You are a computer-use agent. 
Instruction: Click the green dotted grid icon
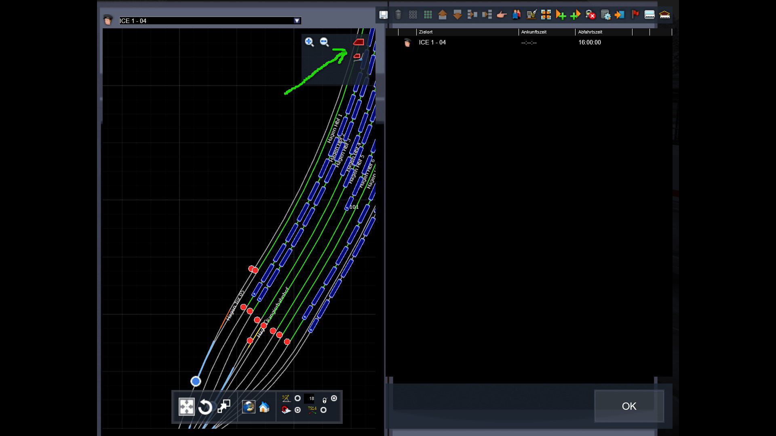[428, 15]
